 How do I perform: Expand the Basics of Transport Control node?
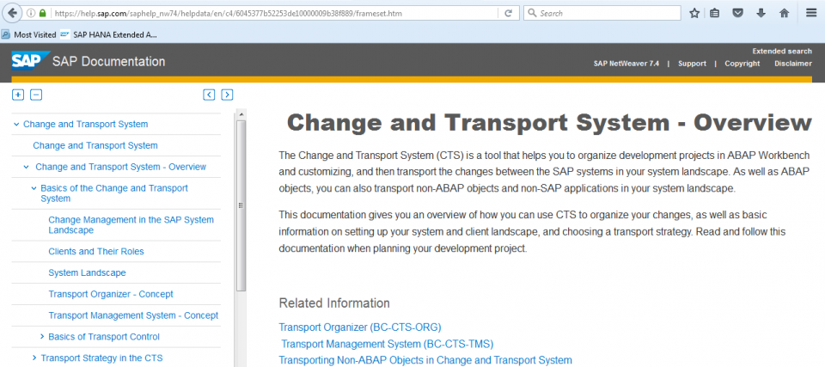42,337
